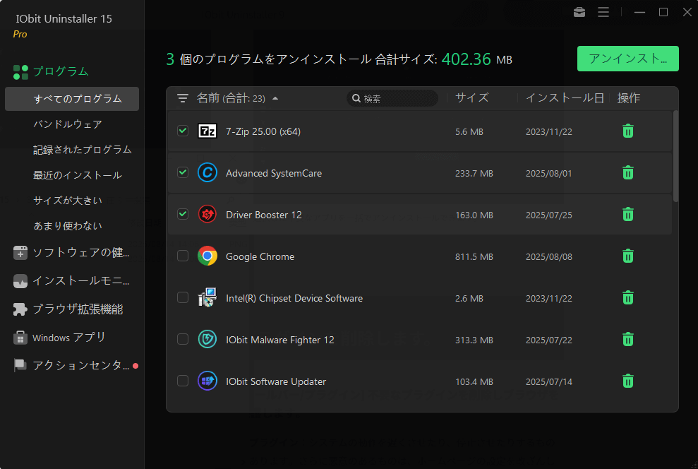The image size is (698, 469).
Task: Click the filter icon beside 名前 header
Action: point(183,98)
